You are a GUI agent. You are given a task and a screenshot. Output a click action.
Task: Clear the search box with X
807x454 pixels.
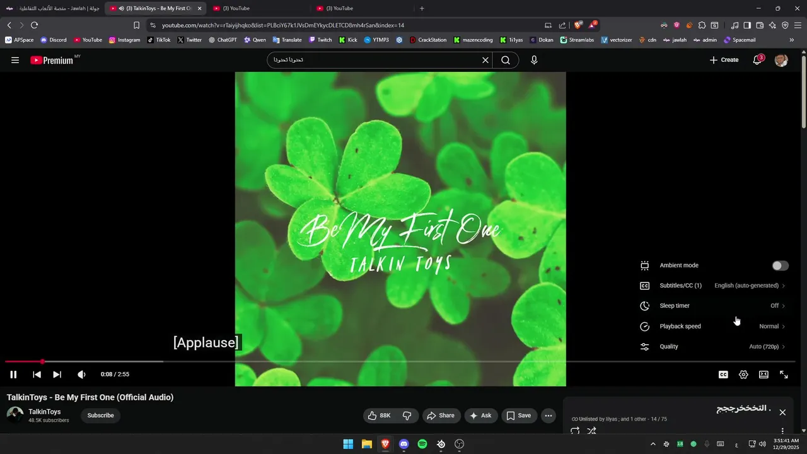(x=485, y=60)
